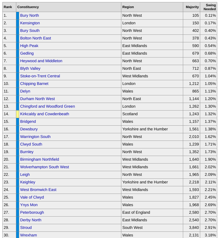Open the Derby North link
The height and width of the screenshot is (238, 218).
click(x=31, y=220)
